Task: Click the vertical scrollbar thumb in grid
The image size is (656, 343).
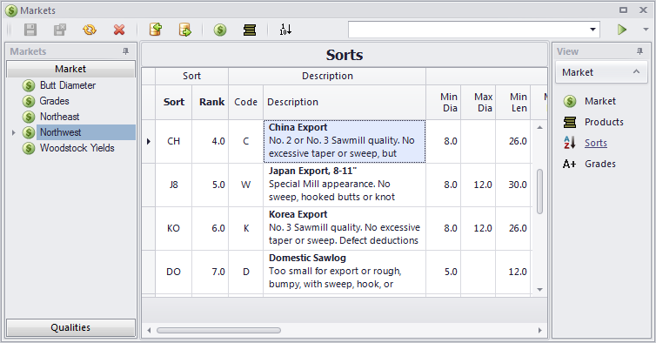Action: click(x=539, y=192)
